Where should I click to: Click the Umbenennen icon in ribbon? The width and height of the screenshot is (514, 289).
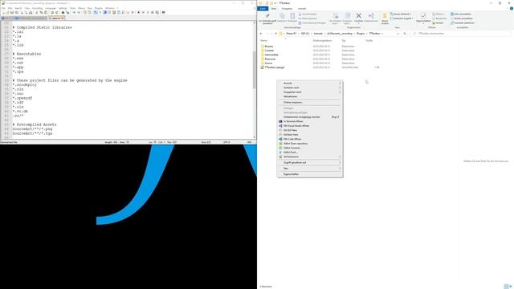coord(371,16)
